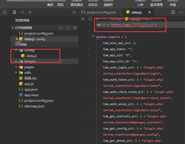Viewport: 185px width, 144px height.
Task: Save all via open editors save icon
Action: [x=68, y=28]
